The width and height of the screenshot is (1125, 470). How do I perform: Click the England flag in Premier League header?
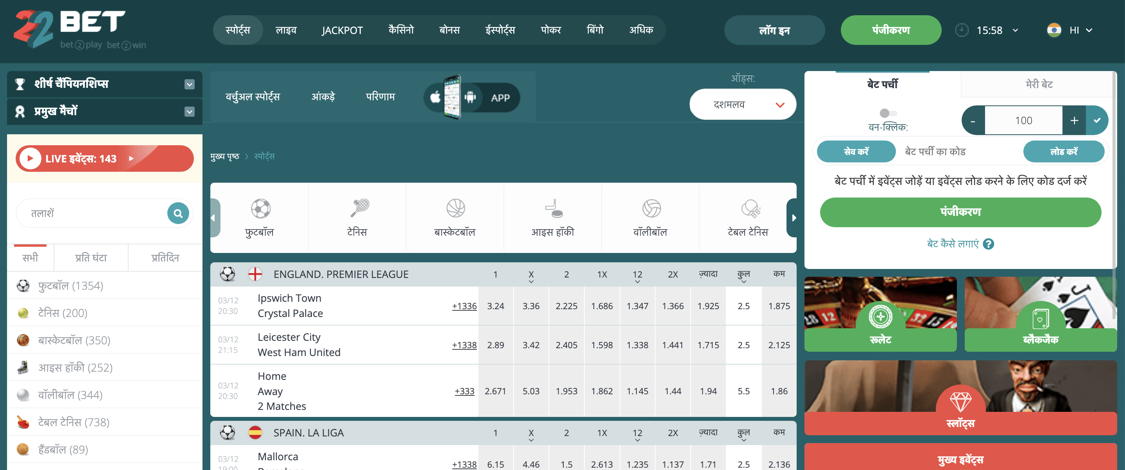pos(254,274)
